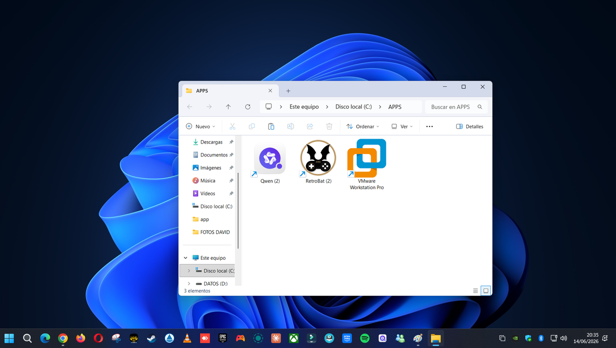Launch VLC media player from taskbar
This screenshot has height=348, width=616.
click(187, 338)
